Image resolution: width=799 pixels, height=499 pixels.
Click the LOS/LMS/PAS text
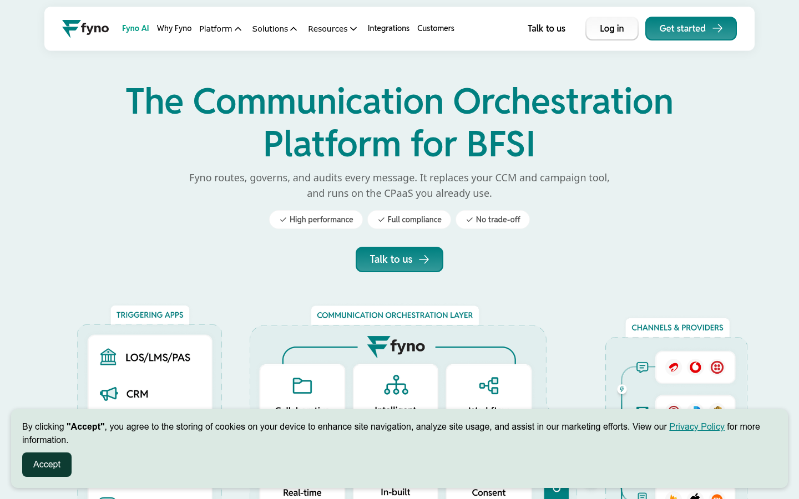pyautogui.click(x=158, y=358)
